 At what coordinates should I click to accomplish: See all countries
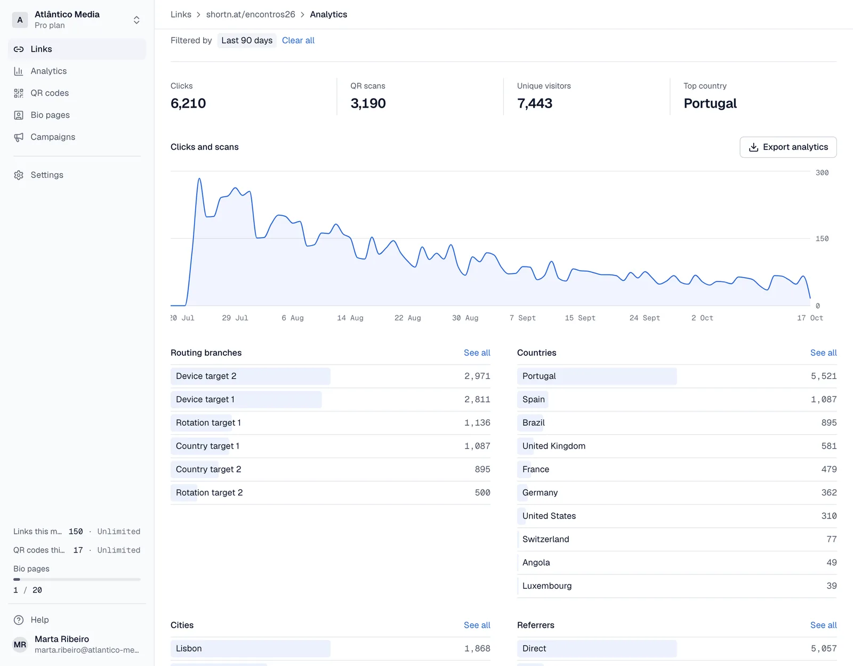pyautogui.click(x=823, y=353)
